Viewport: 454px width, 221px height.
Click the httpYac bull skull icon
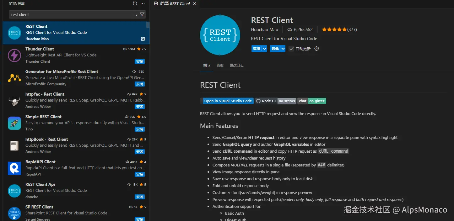pos(14,101)
